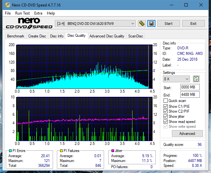Image resolution: width=211 pixels, height=173 pixels.
Task: Click the Exit button
Action: [193, 24]
